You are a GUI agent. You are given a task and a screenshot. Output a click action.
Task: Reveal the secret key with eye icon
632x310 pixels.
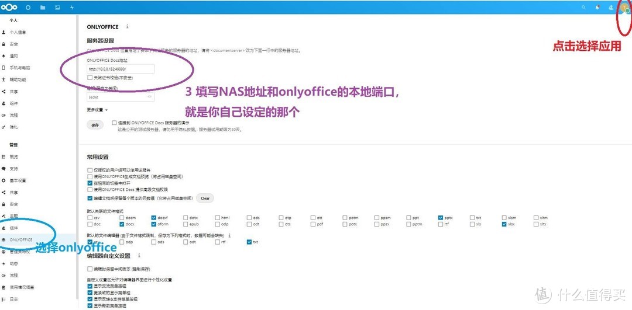point(150,97)
